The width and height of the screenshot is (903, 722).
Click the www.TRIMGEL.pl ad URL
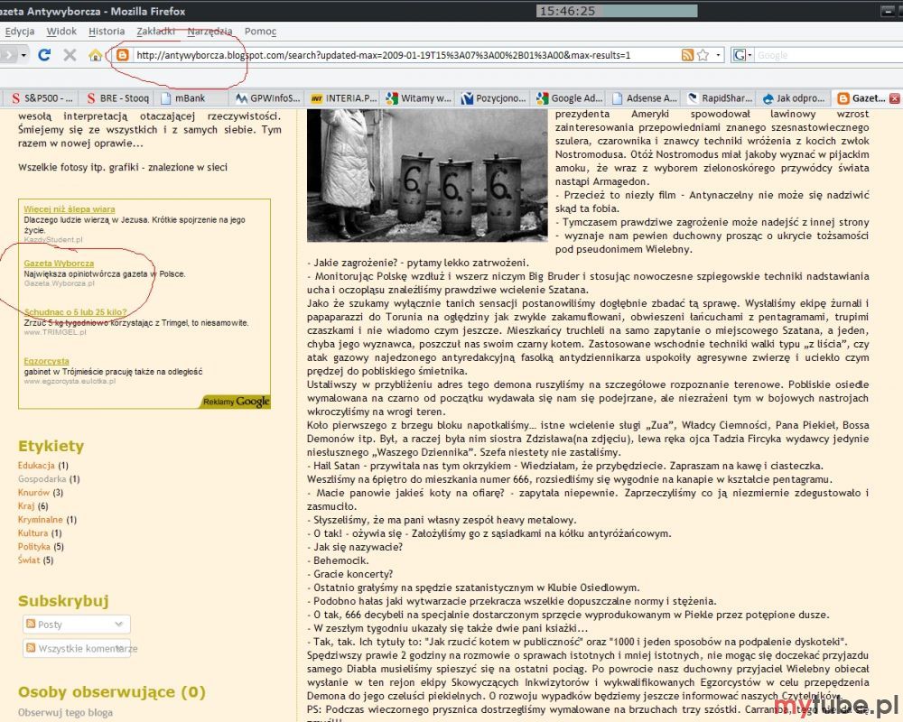55,332
